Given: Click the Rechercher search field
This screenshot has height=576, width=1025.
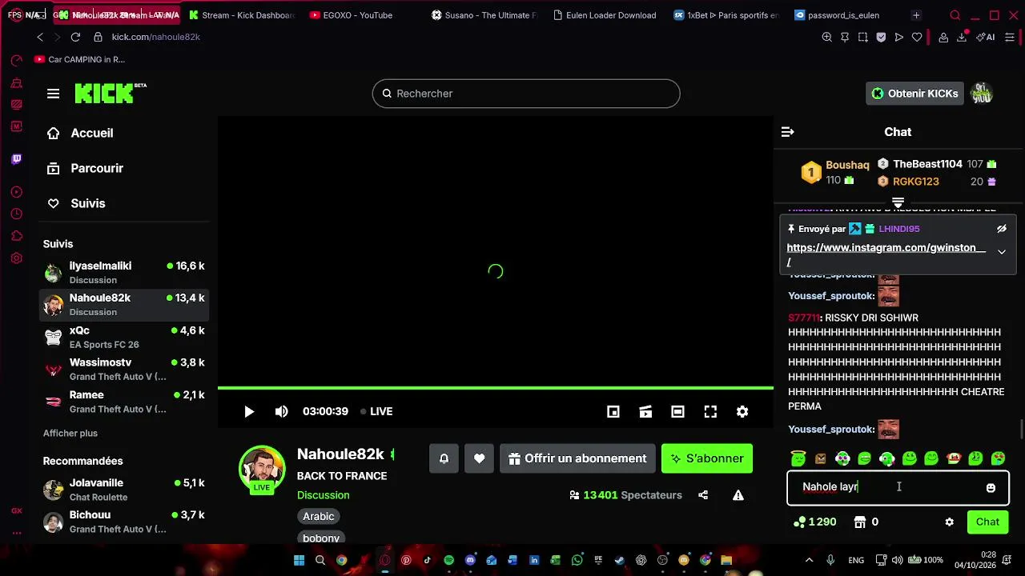Looking at the screenshot, I should tap(526, 94).
